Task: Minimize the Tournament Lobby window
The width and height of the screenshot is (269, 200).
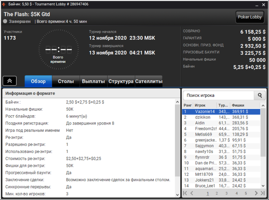Action: (257, 5)
